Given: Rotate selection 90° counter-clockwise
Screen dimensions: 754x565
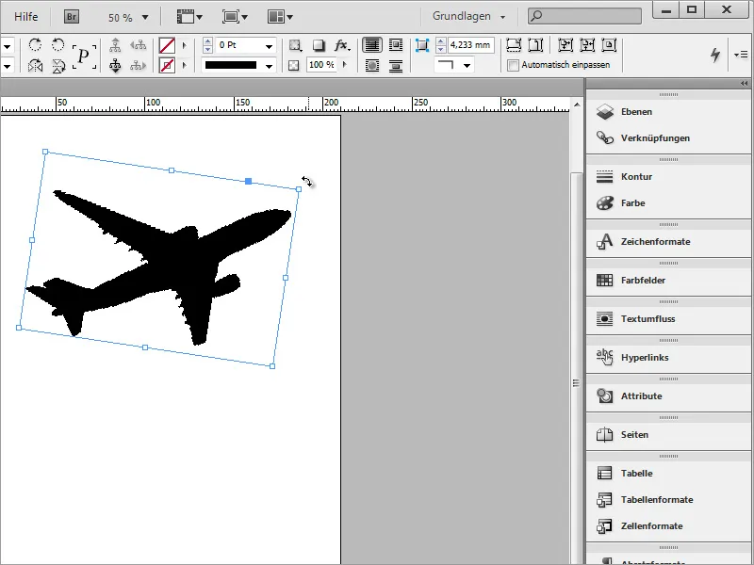Looking at the screenshot, I should 57,44.
